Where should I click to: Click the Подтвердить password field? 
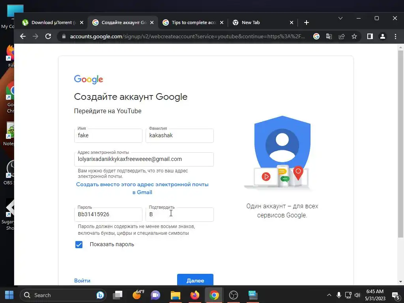pos(180,214)
